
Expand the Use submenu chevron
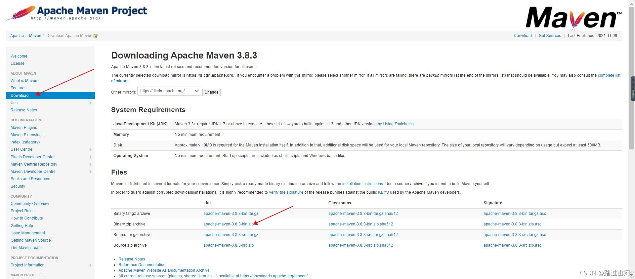point(90,103)
